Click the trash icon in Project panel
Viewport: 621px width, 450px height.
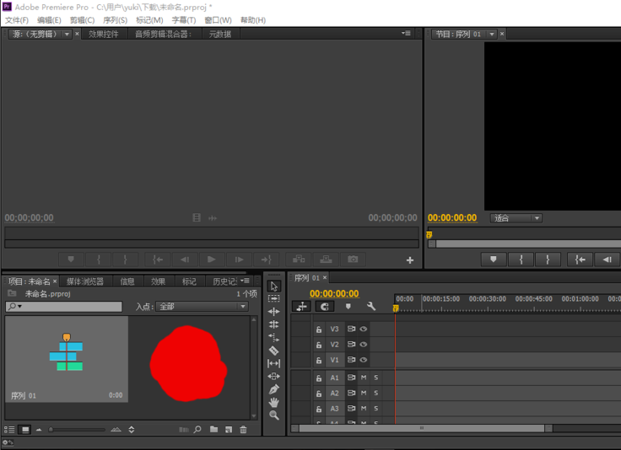243,430
